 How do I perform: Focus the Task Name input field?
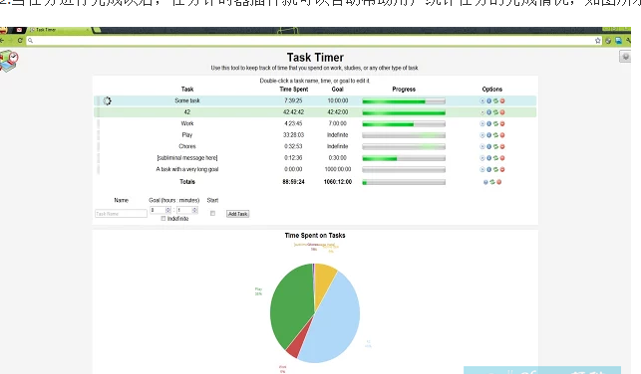[x=121, y=214]
